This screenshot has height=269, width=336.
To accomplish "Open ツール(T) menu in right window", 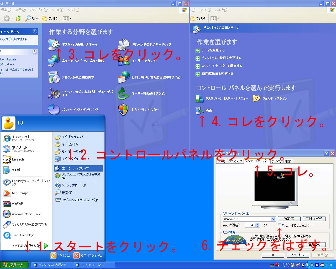I will [205, 10].
